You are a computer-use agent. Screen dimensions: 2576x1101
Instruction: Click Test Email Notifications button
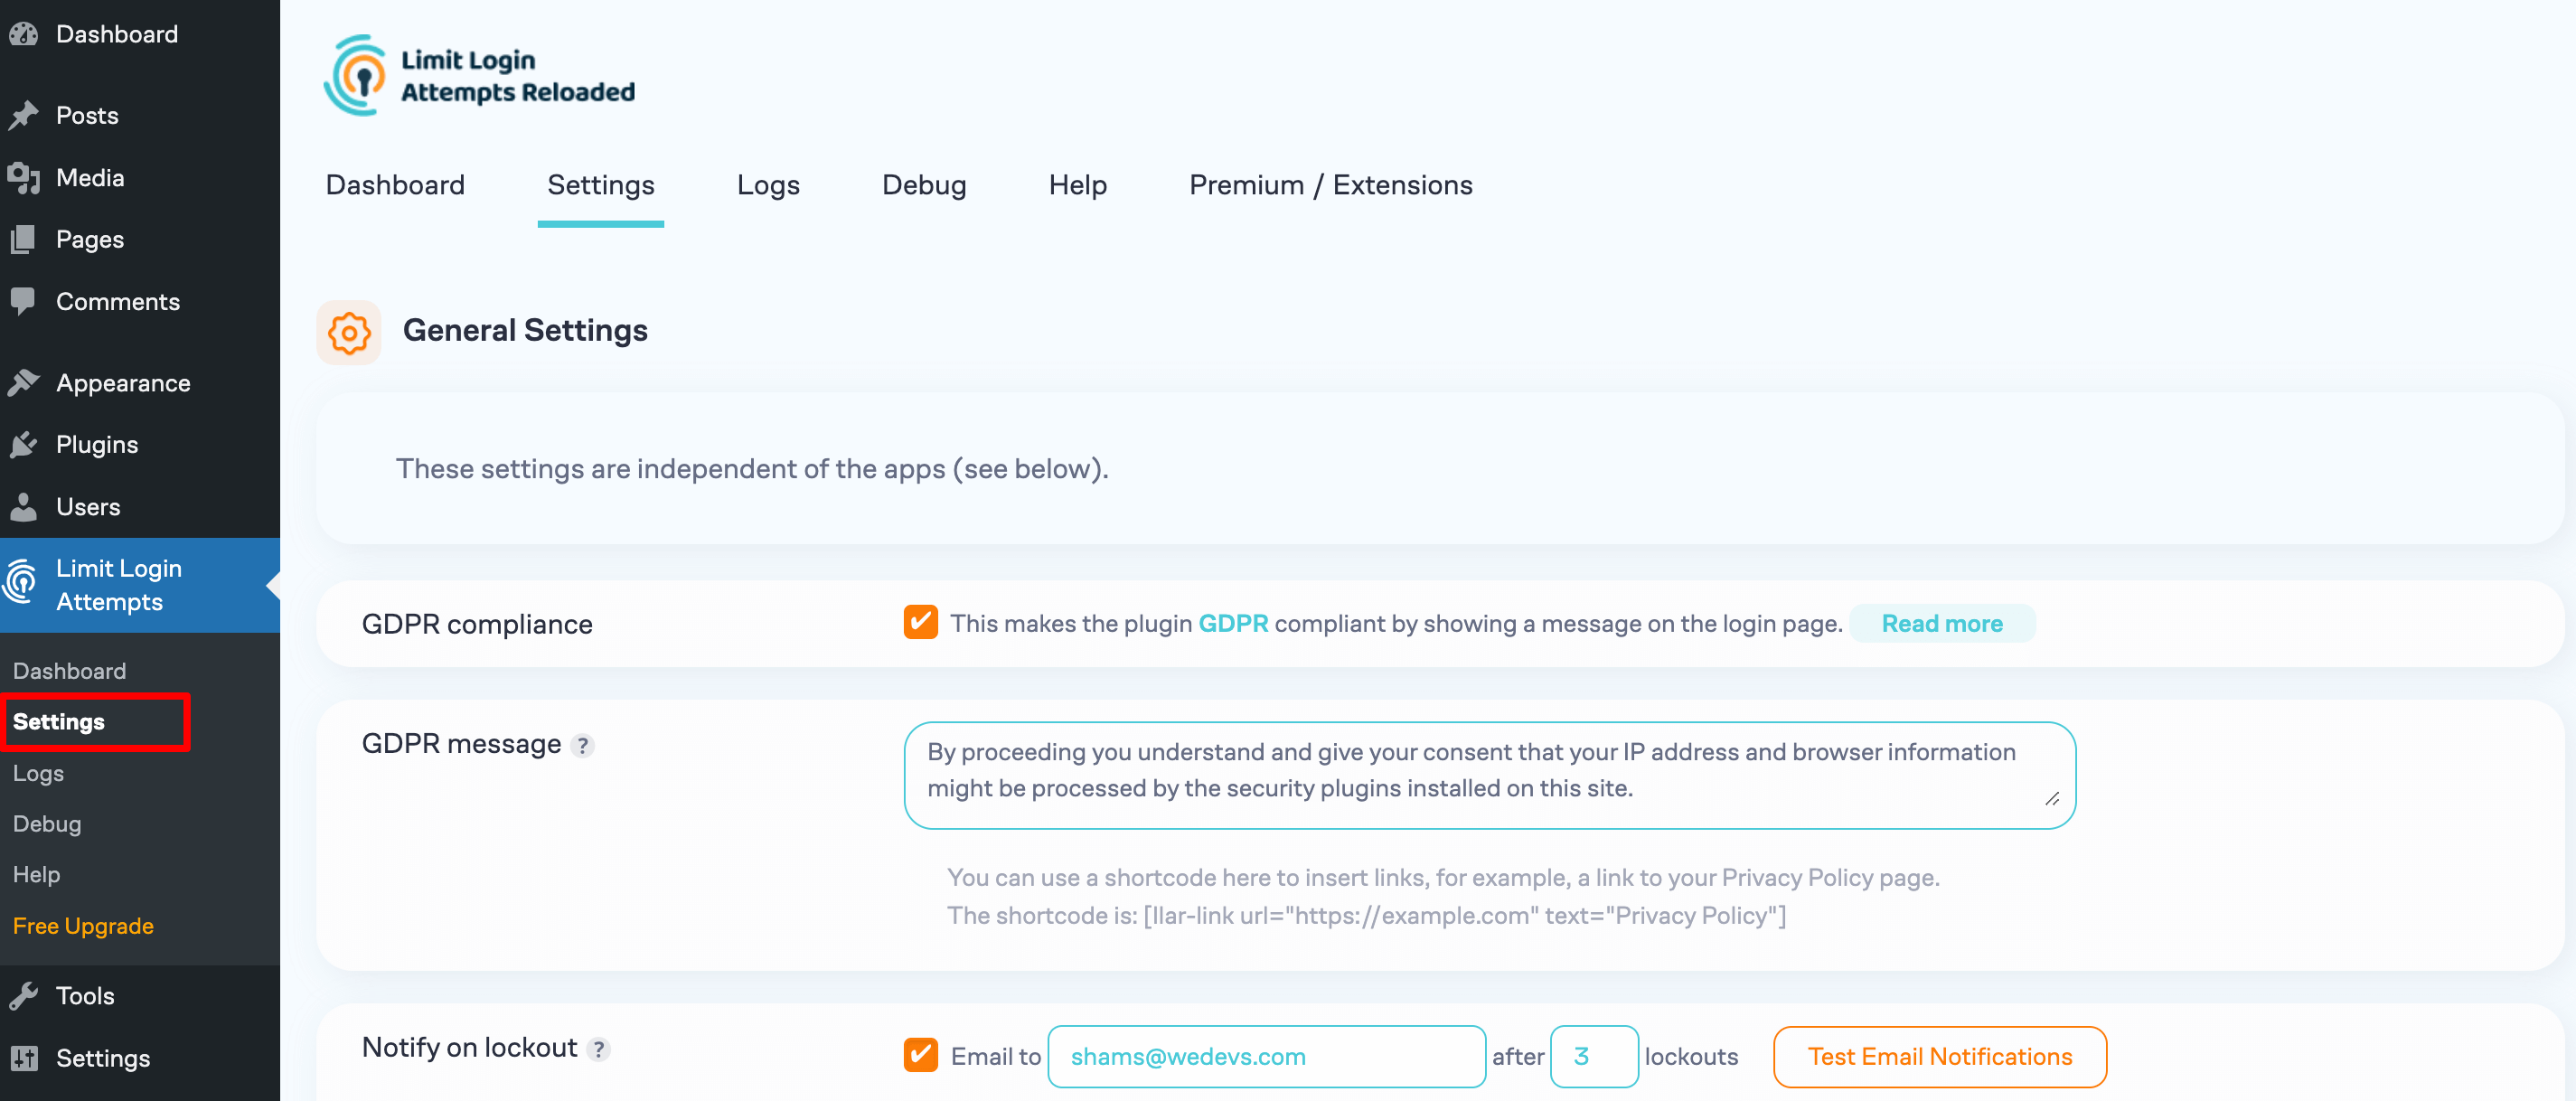1941,1055
